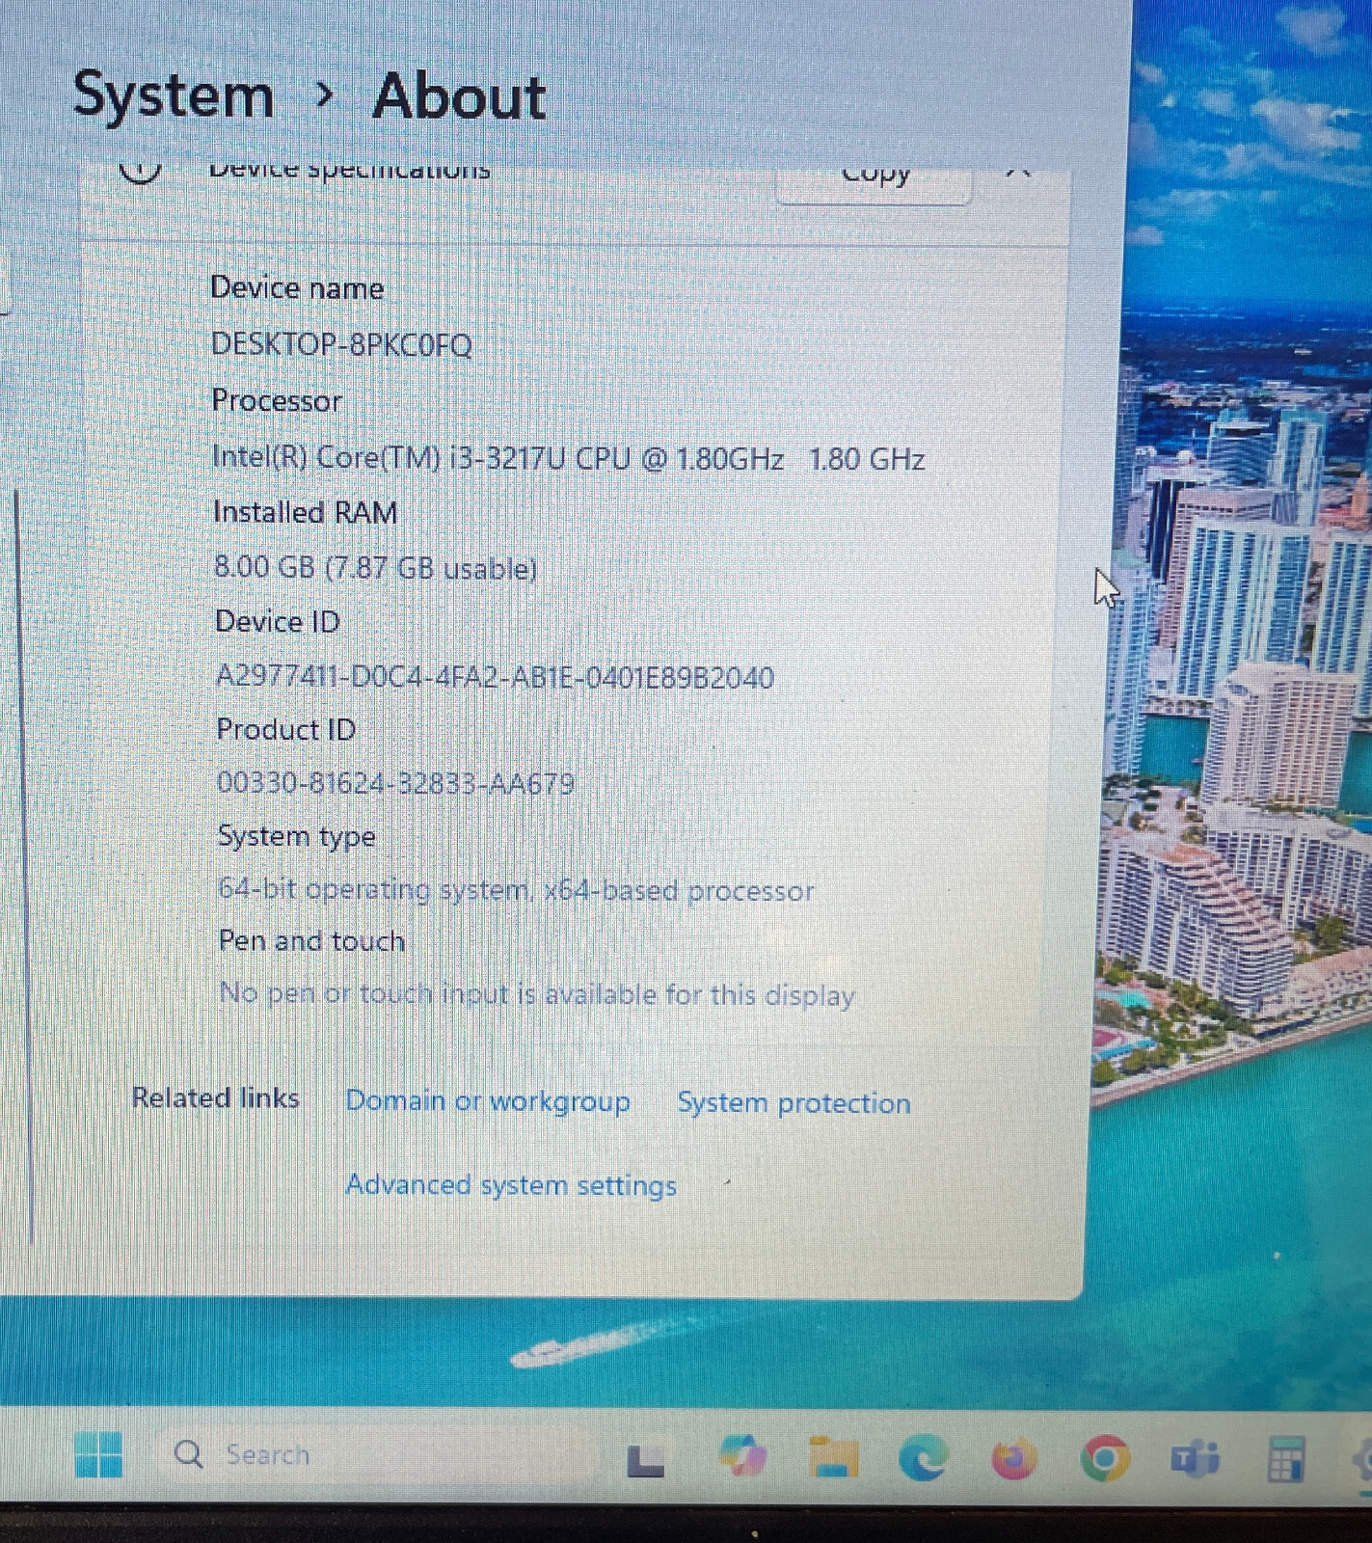This screenshot has height=1543, width=1372.
Task: Click the search magnifier icon in taskbar
Action: (189, 1453)
